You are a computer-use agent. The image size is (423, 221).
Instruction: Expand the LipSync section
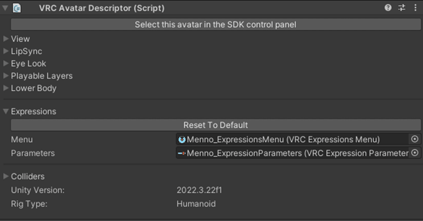[x=6, y=51]
